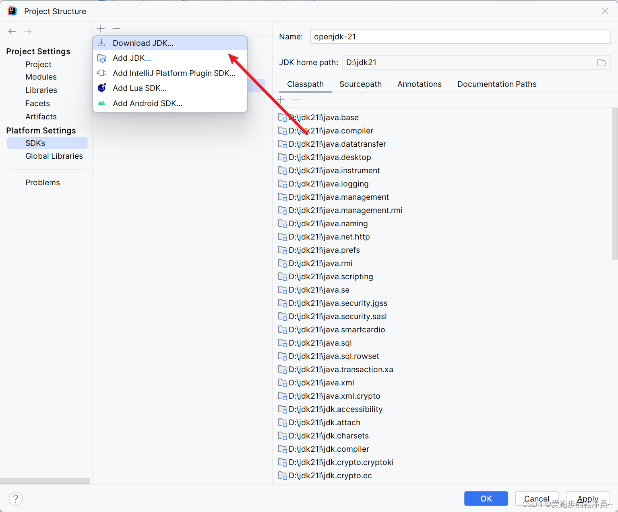Open the Artifacts settings page

[x=41, y=117]
